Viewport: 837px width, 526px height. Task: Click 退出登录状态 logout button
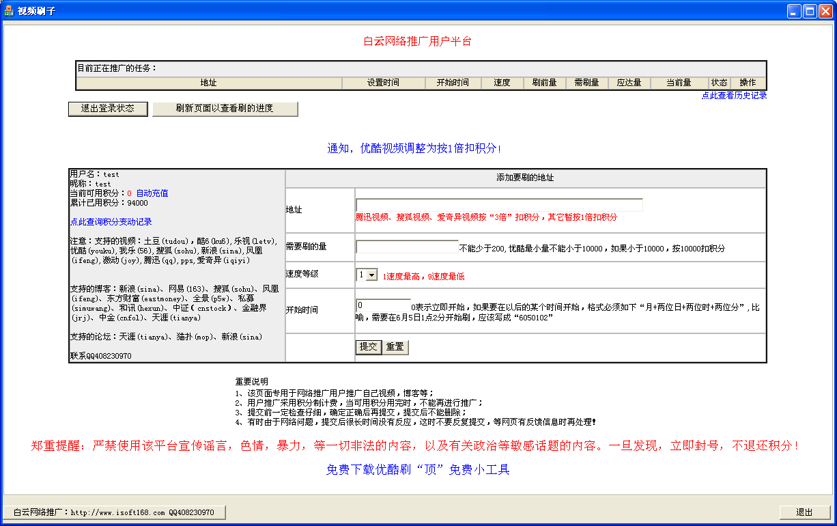coord(108,109)
